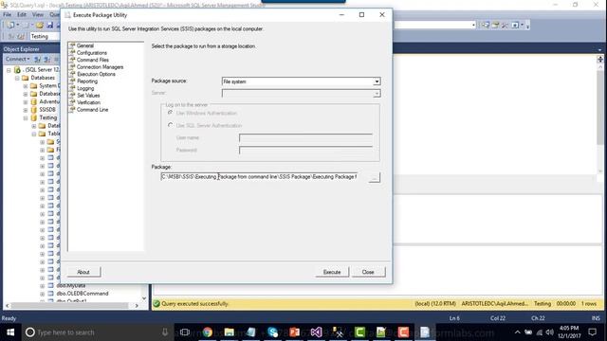Open the Connect dropdown in Object Explorer
Image resolution: width=607 pixels, height=341 pixels.
[18, 59]
